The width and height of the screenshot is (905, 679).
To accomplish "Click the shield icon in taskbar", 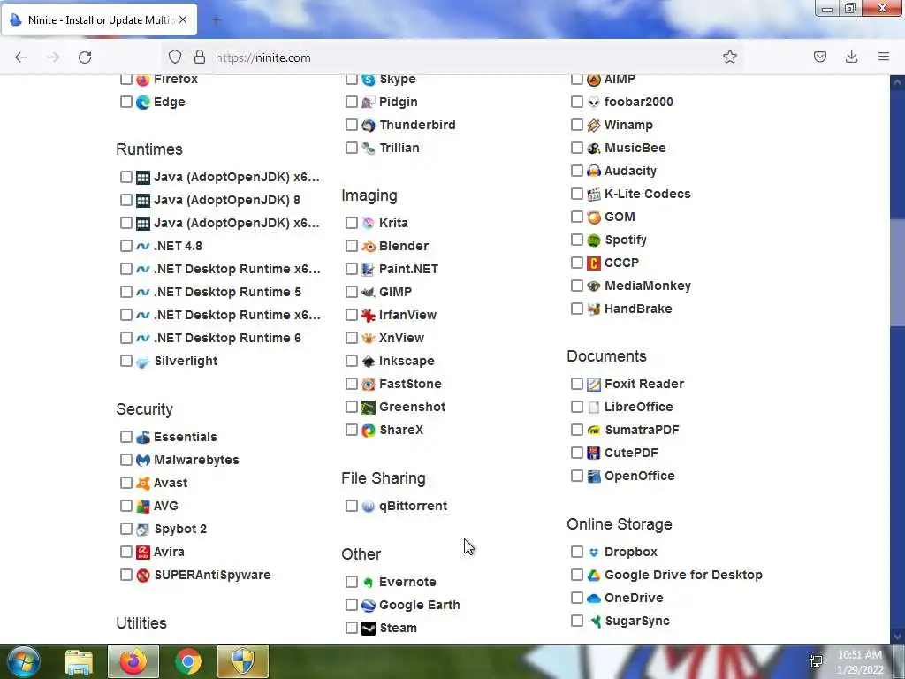I will click(243, 661).
